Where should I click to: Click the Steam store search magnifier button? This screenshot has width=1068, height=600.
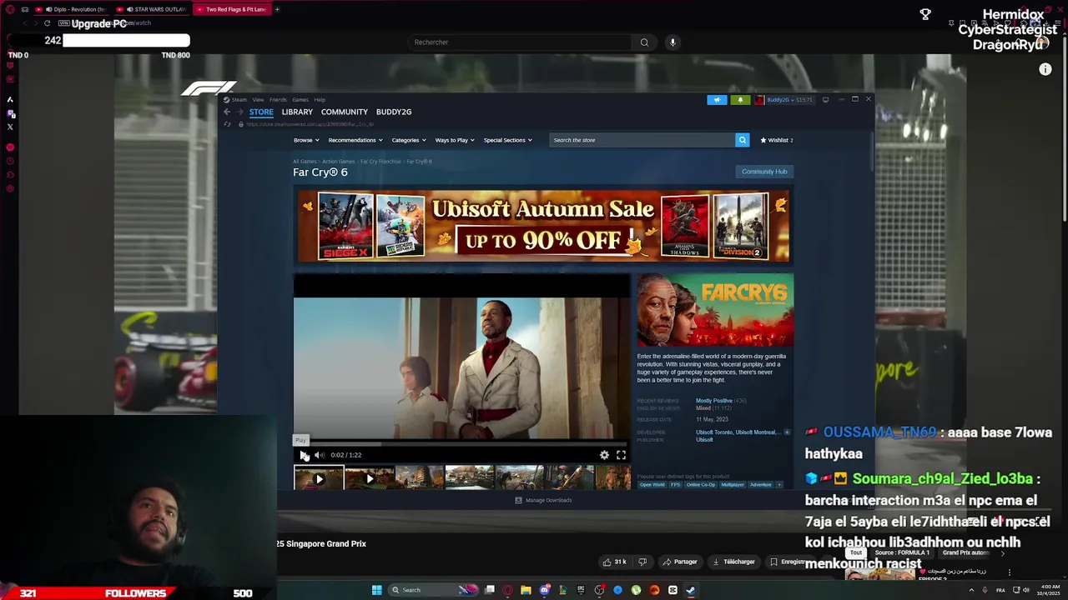(742, 140)
